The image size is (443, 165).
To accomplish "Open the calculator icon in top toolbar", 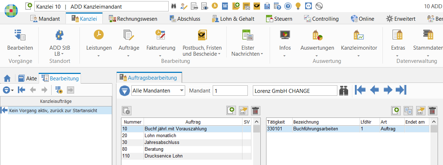I will coord(267,6).
